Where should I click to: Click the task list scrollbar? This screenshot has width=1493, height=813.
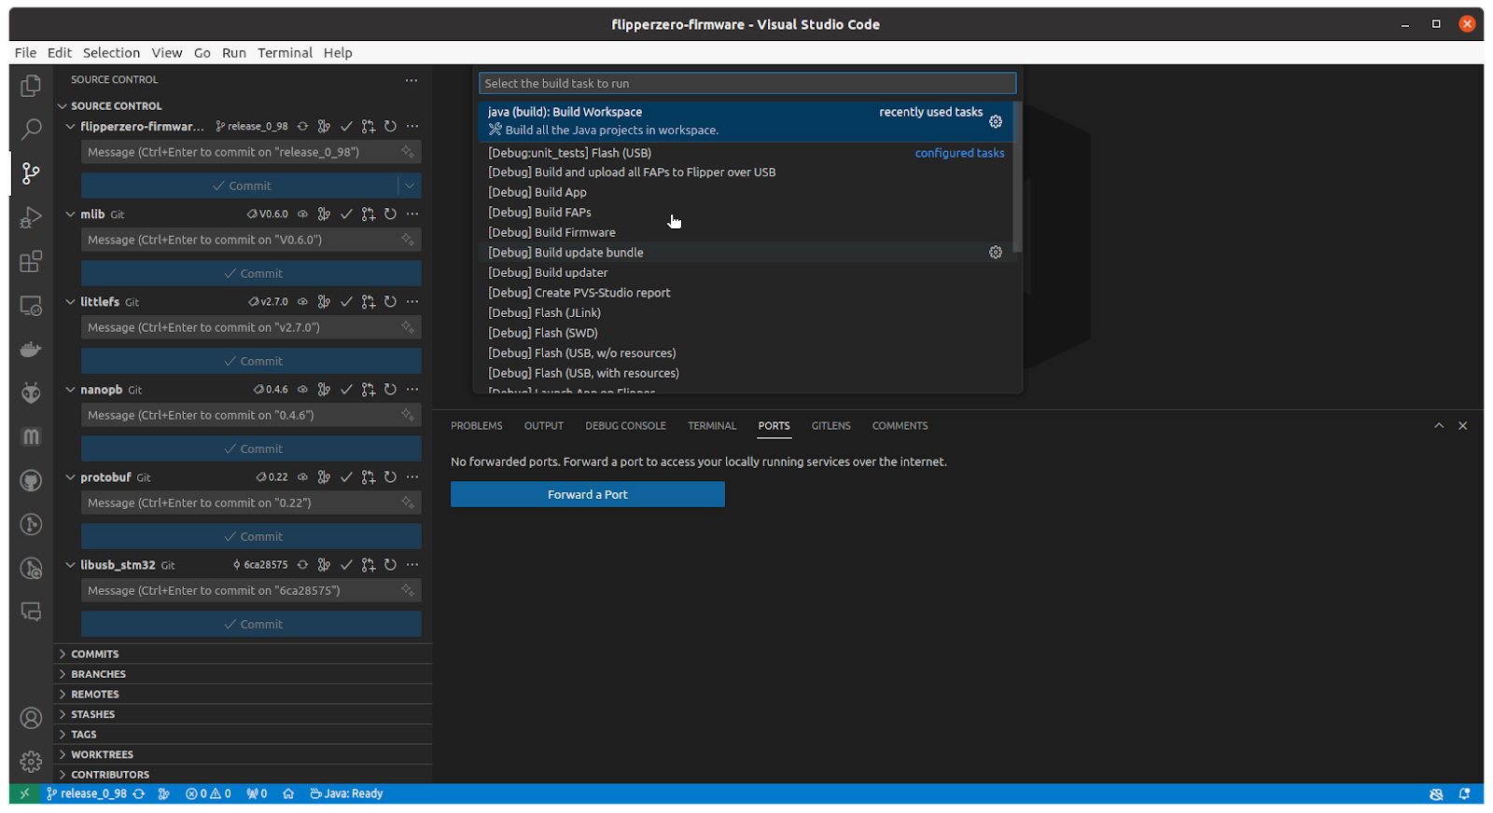1017,177
